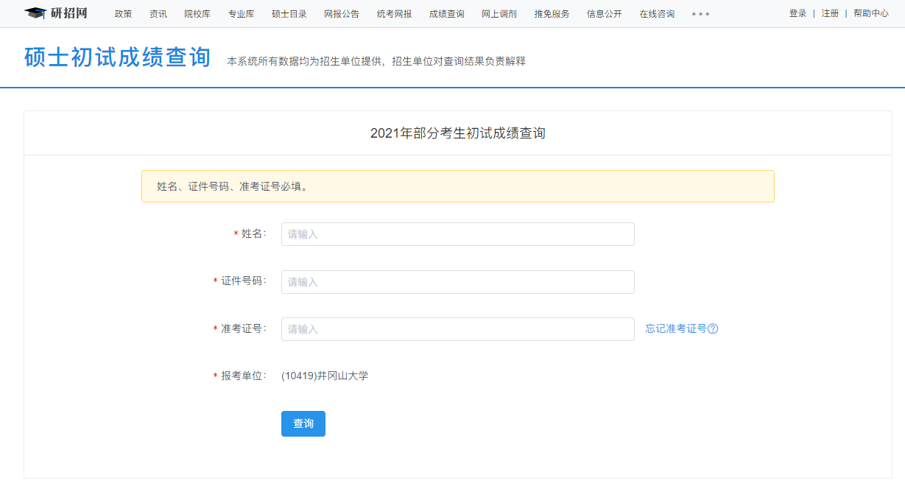Viewport: 905px width, 486px height.
Task: Visit the 帮助中心 link
Action: click(870, 13)
